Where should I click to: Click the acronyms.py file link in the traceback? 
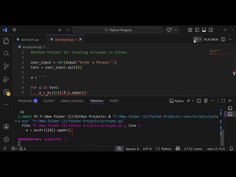tap(78, 125)
